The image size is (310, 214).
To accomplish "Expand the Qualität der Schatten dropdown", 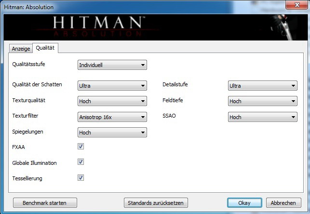I will click(x=112, y=86).
